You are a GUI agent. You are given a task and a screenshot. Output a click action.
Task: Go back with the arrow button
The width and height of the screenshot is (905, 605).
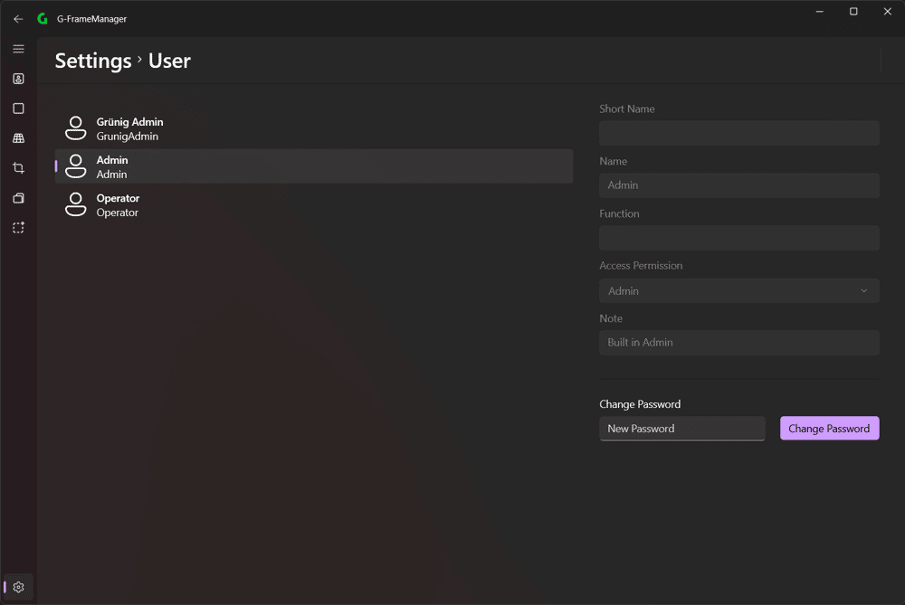click(x=18, y=19)
